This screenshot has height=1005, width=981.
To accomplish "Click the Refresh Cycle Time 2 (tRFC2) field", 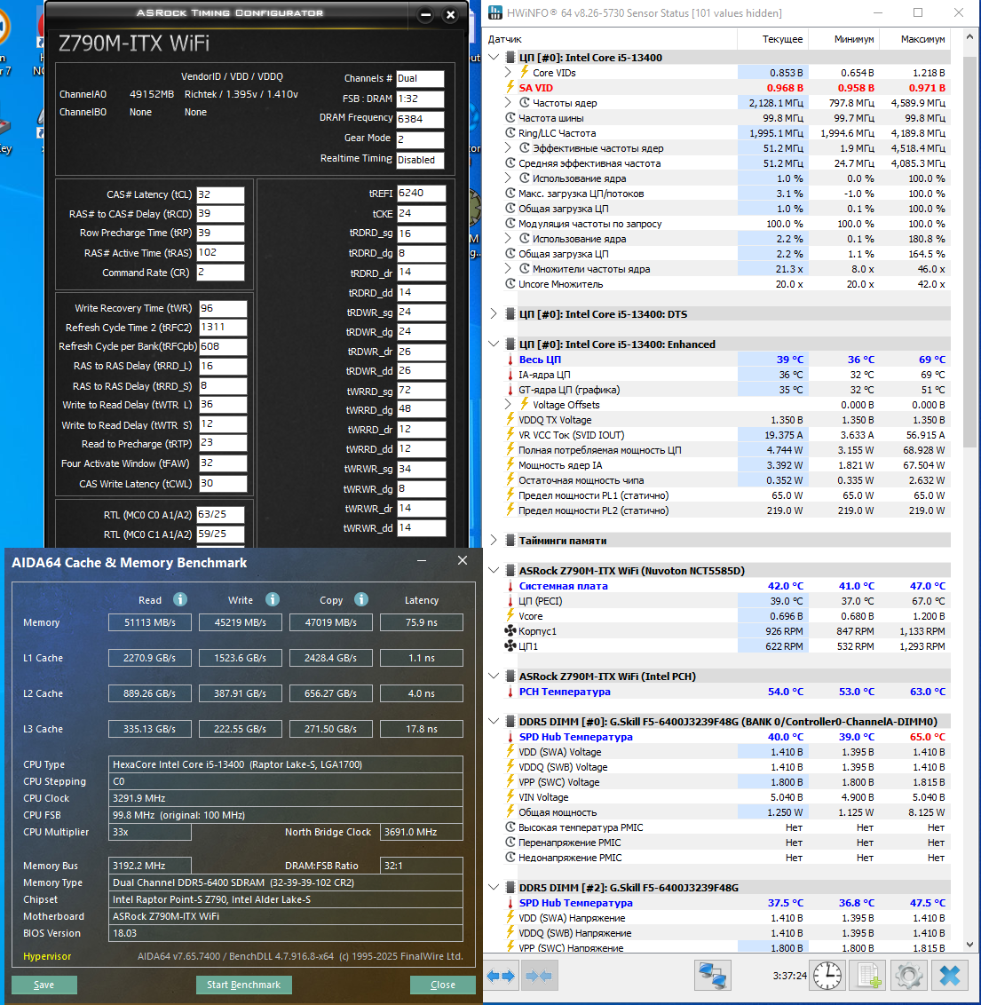I will point(222,328).
